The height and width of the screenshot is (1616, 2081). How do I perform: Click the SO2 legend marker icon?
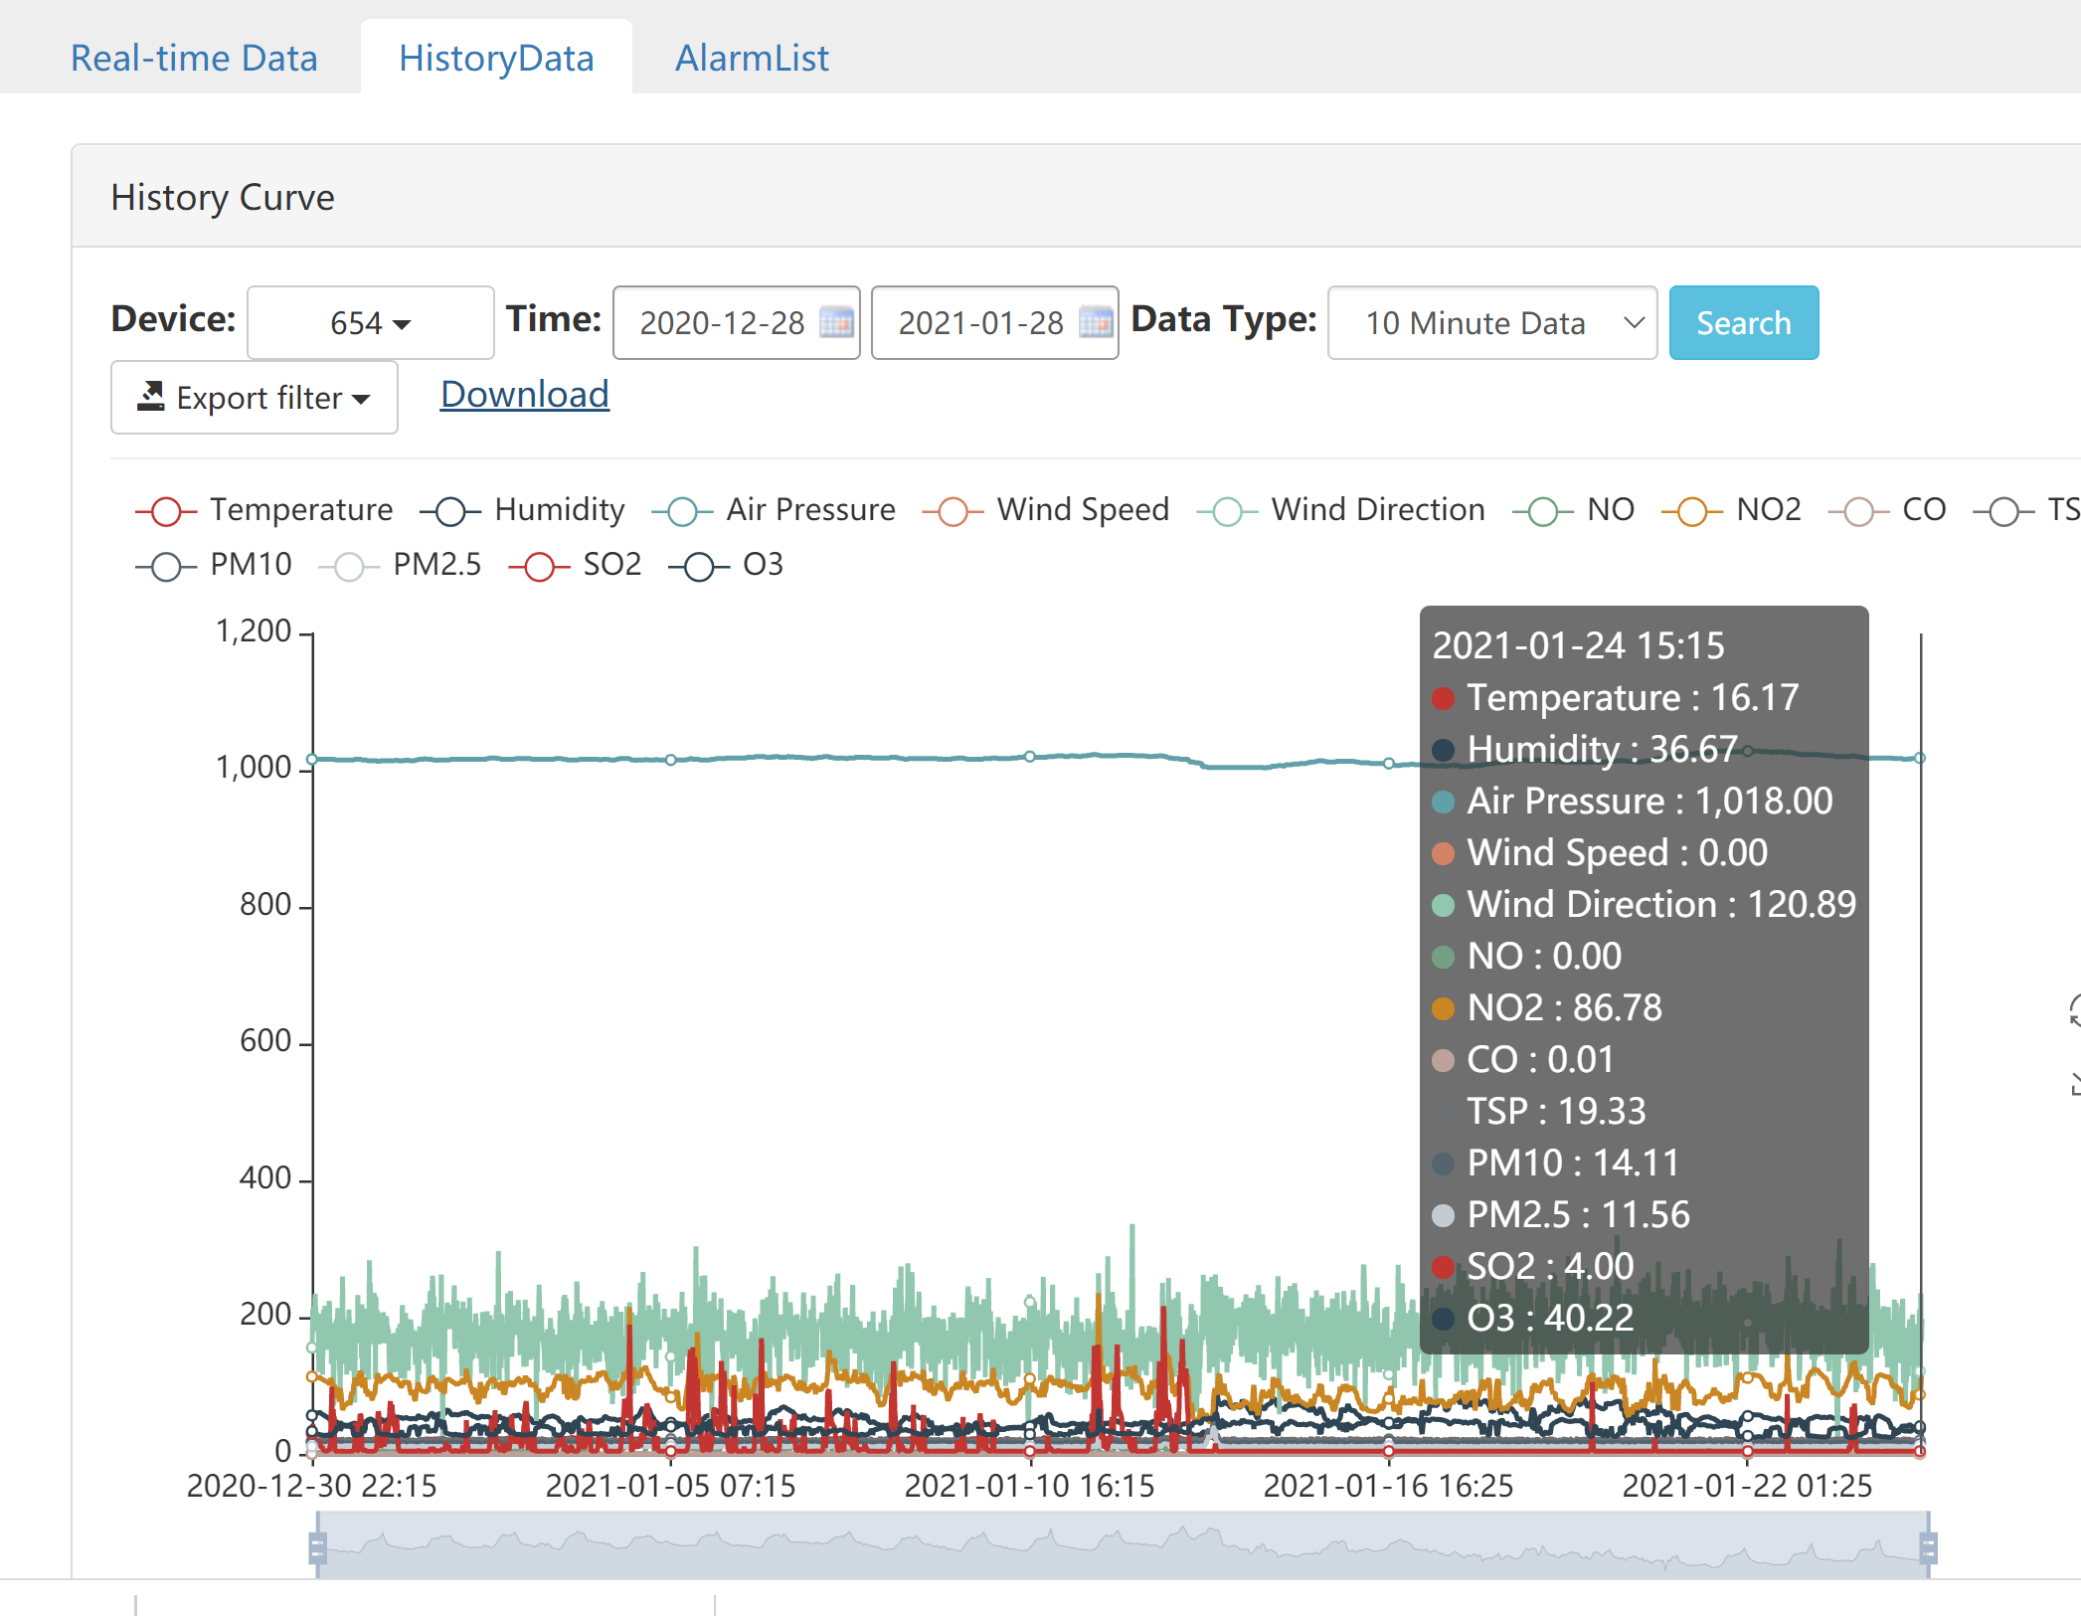(x=539, y=566)
